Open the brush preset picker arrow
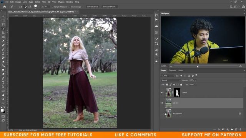Image resolution: width=246 pixels, height=138 pixels. click(x=38, y=7)
